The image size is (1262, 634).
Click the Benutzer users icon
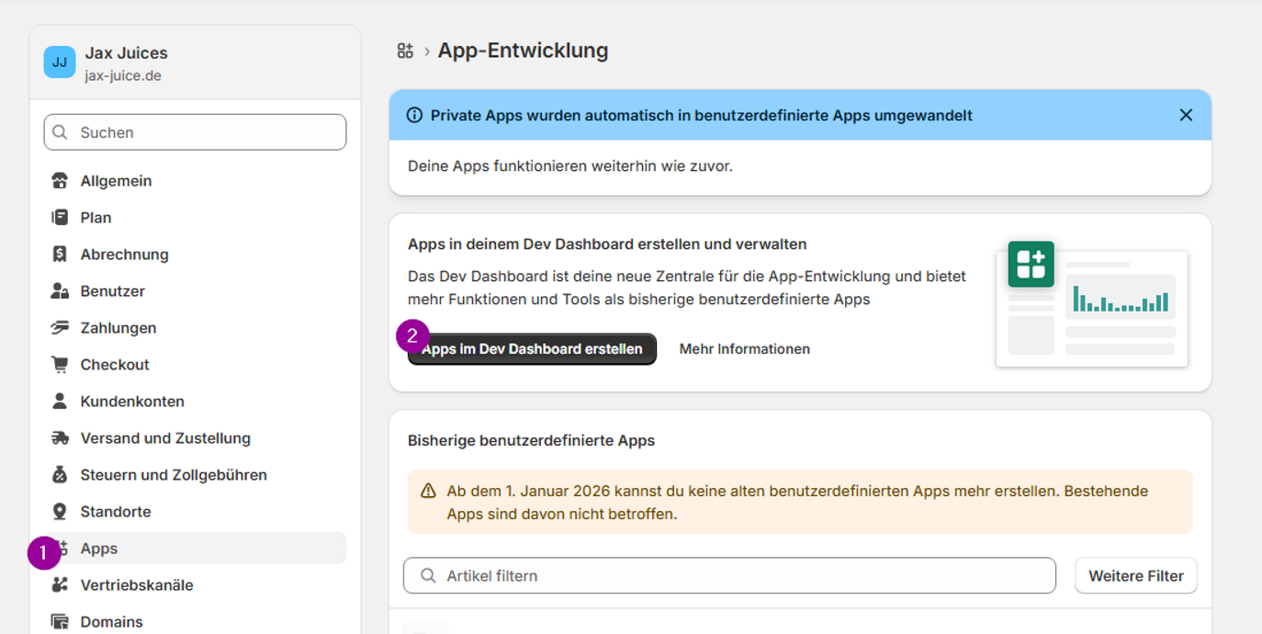[x=60, y=291]
